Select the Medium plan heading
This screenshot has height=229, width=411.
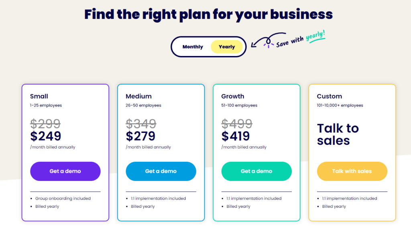tap(138, 96)
